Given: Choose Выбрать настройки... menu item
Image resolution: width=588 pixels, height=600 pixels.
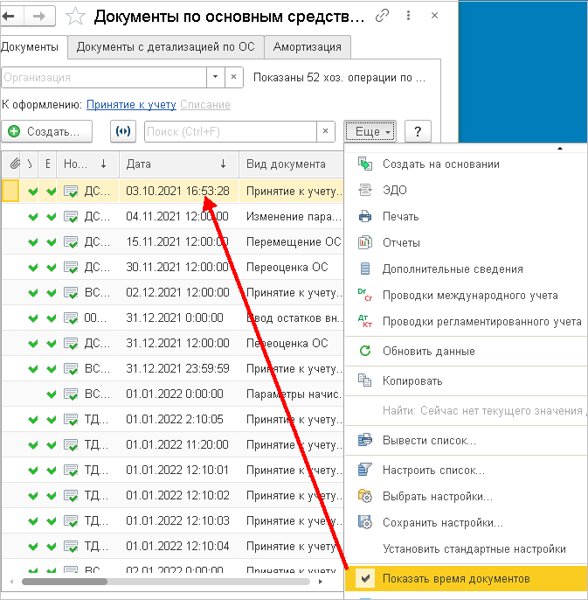Looking at the screenshot, I should click(x=466, y=496).
